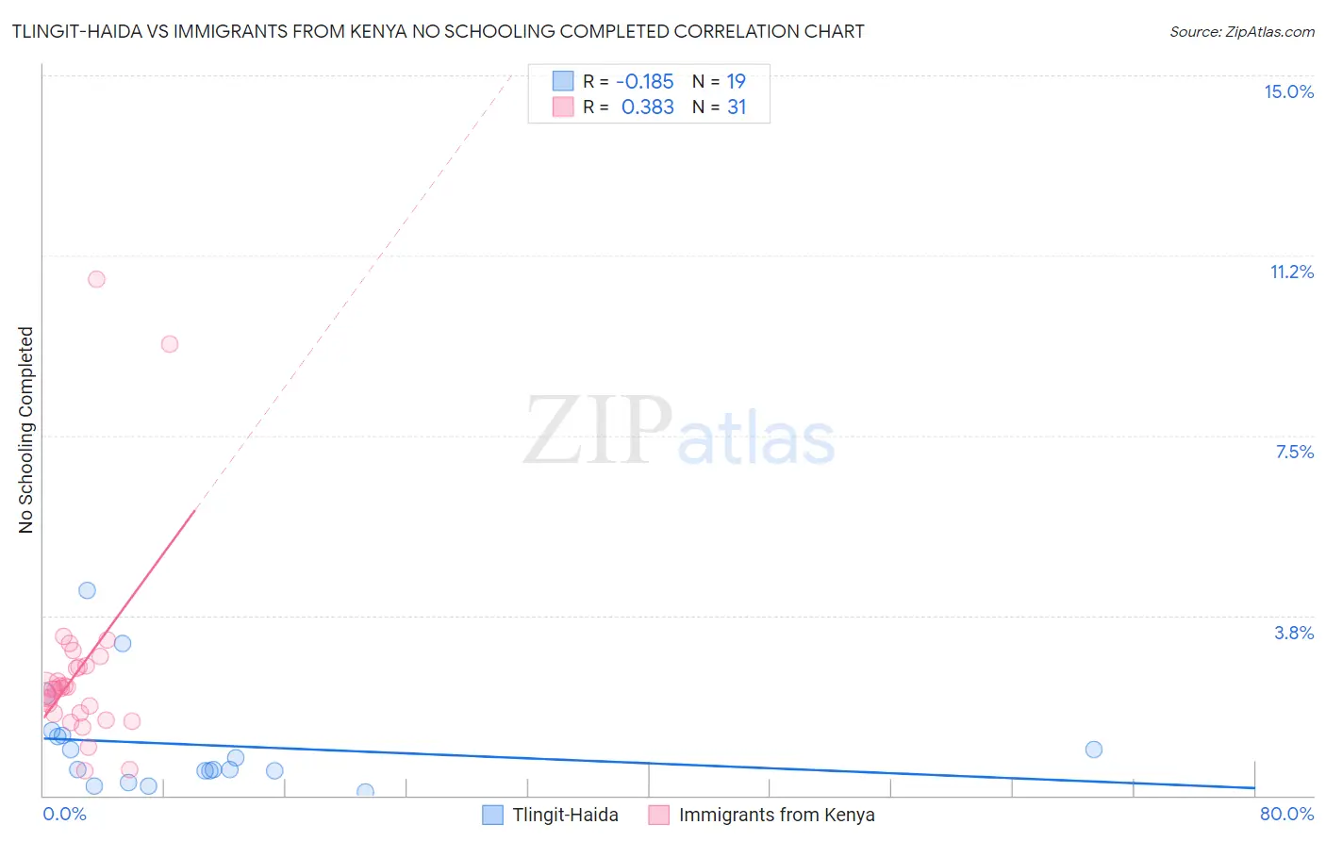This screenshot has width=1326, height=841.
Task: Select the Tlingit-Haida legend label
Action: tap(565, 815)
